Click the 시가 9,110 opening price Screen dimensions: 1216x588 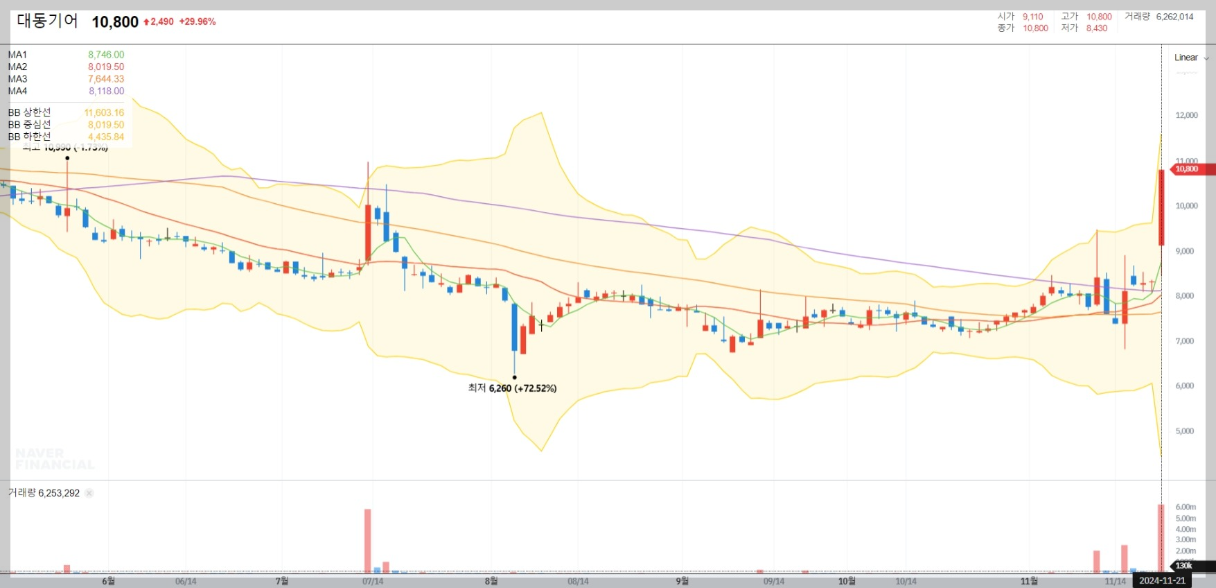1020,17
